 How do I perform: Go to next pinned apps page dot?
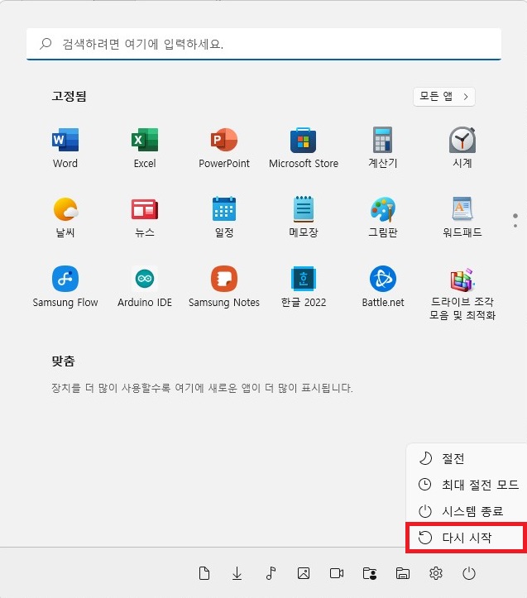[x=515, y=226]
